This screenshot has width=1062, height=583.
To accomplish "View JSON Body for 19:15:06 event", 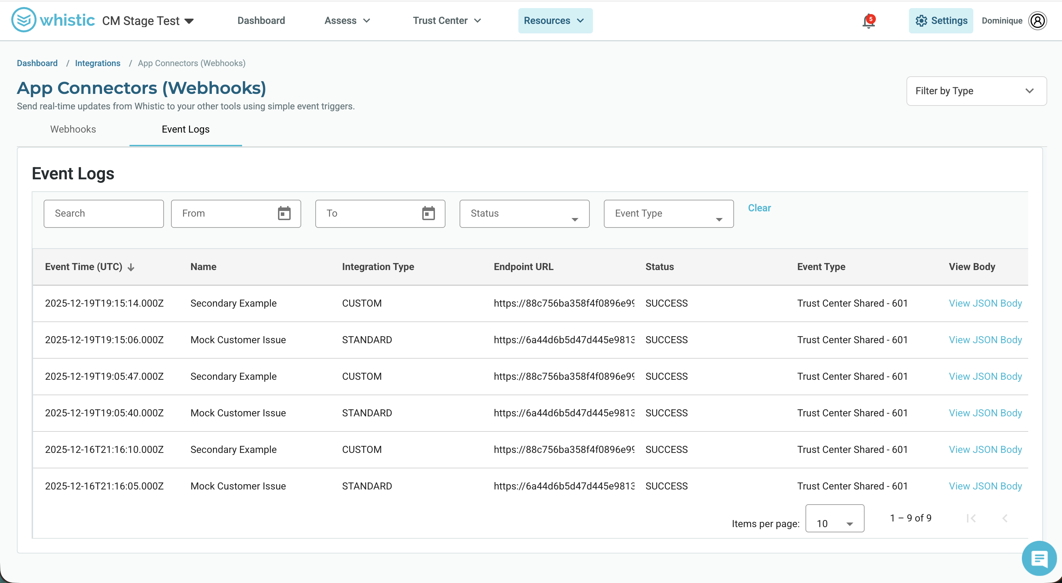I will point(985,340).
